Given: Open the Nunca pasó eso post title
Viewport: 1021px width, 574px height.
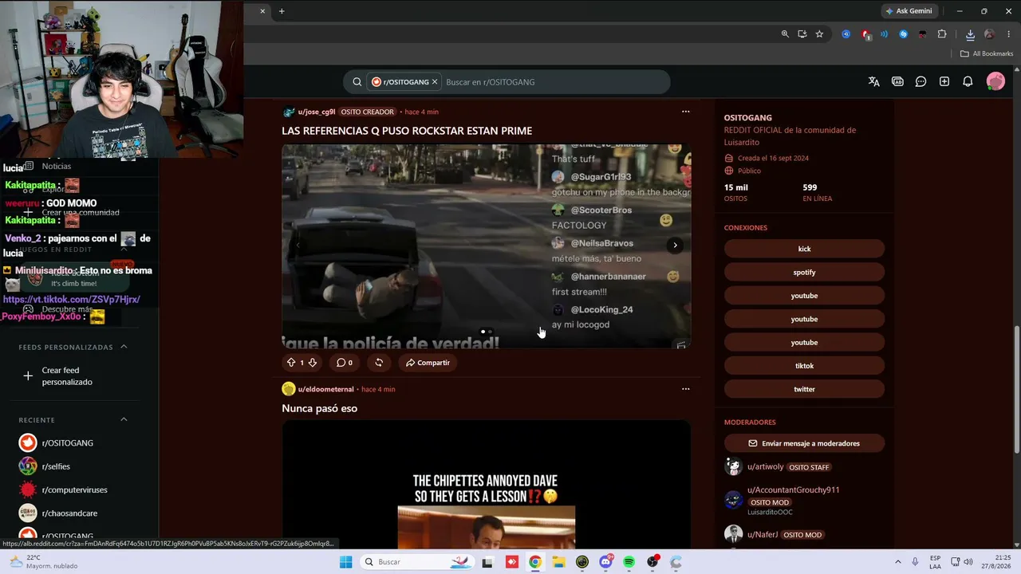Looking at the screenshot, I should pyautogui.click(x=319, y=408).
